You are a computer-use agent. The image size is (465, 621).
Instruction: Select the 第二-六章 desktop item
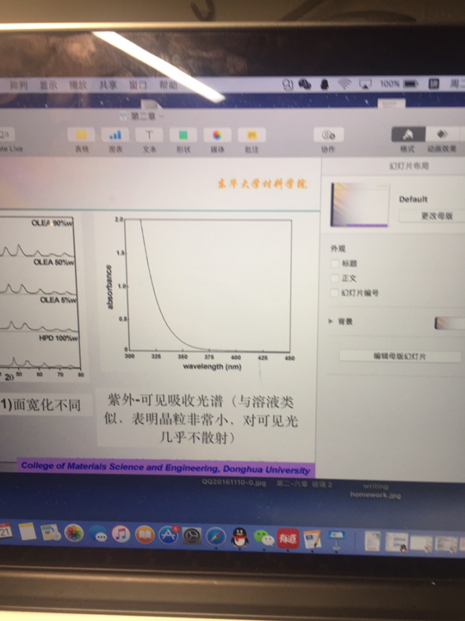point(304,484)
